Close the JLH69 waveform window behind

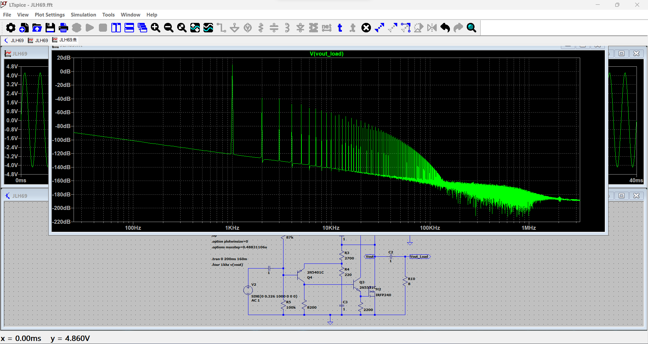[636, 54]
